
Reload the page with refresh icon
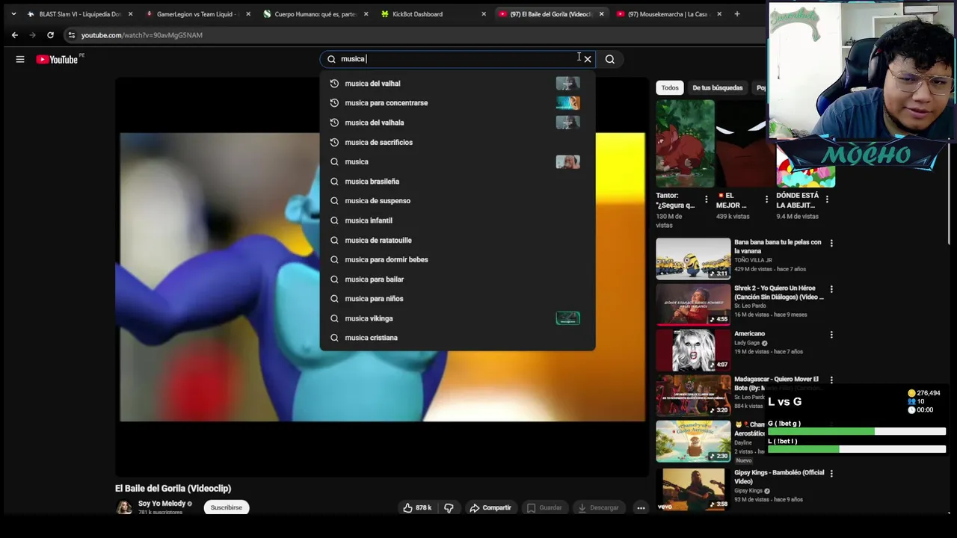tap(50, 35)
